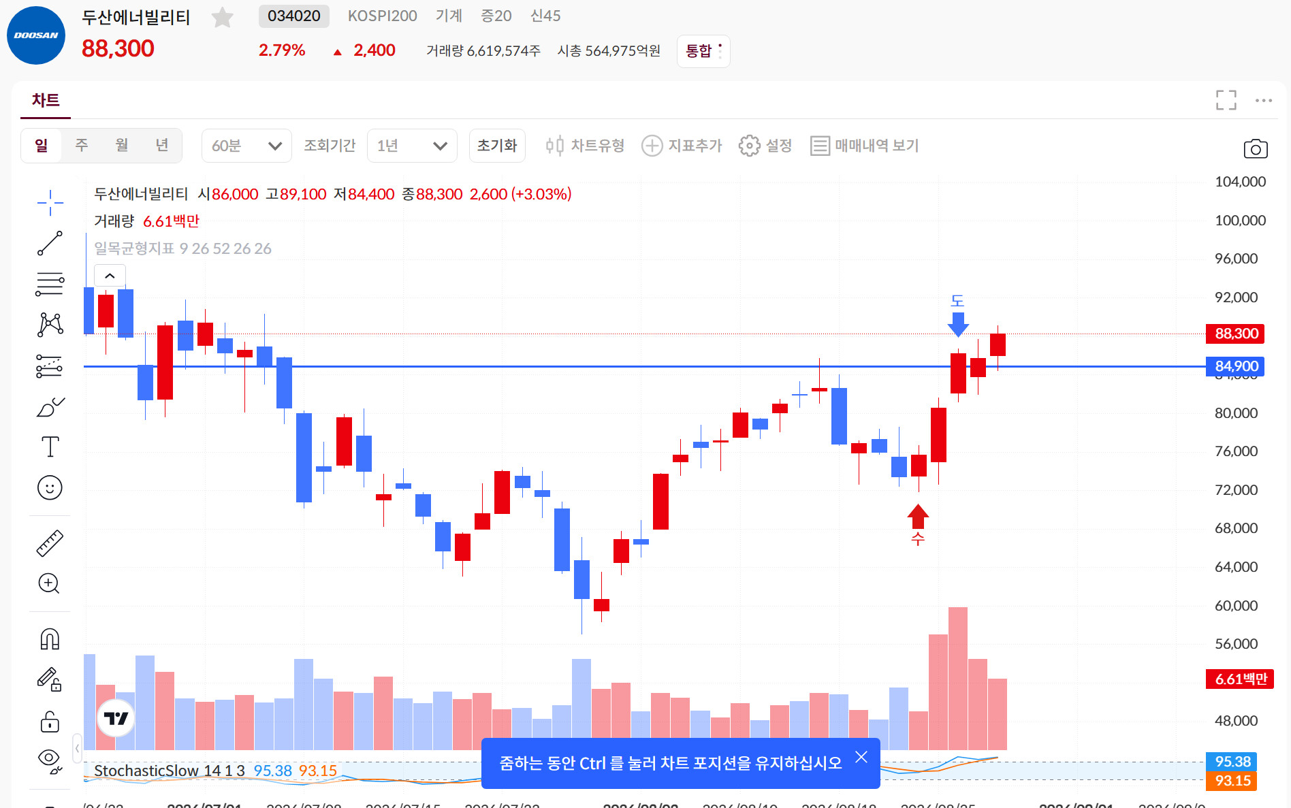Click the 조회기간 label
This screenshot has height=808, width=1291.
tap(330, 146)
